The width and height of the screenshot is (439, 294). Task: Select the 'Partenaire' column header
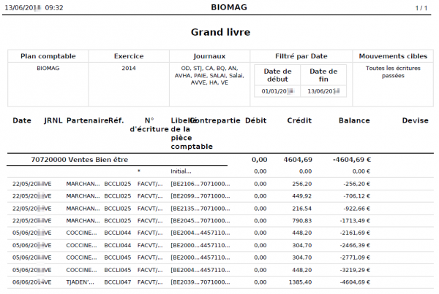[87, 120]
